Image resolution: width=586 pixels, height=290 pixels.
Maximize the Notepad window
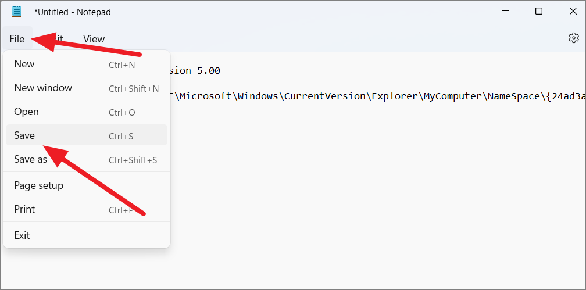538,11
